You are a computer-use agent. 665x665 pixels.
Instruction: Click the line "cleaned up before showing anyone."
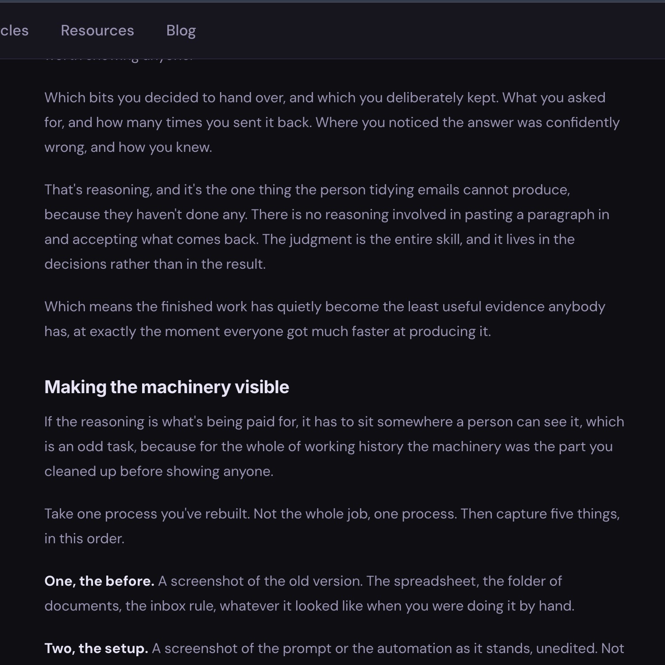pyautogui.click(x=159, y=471)
